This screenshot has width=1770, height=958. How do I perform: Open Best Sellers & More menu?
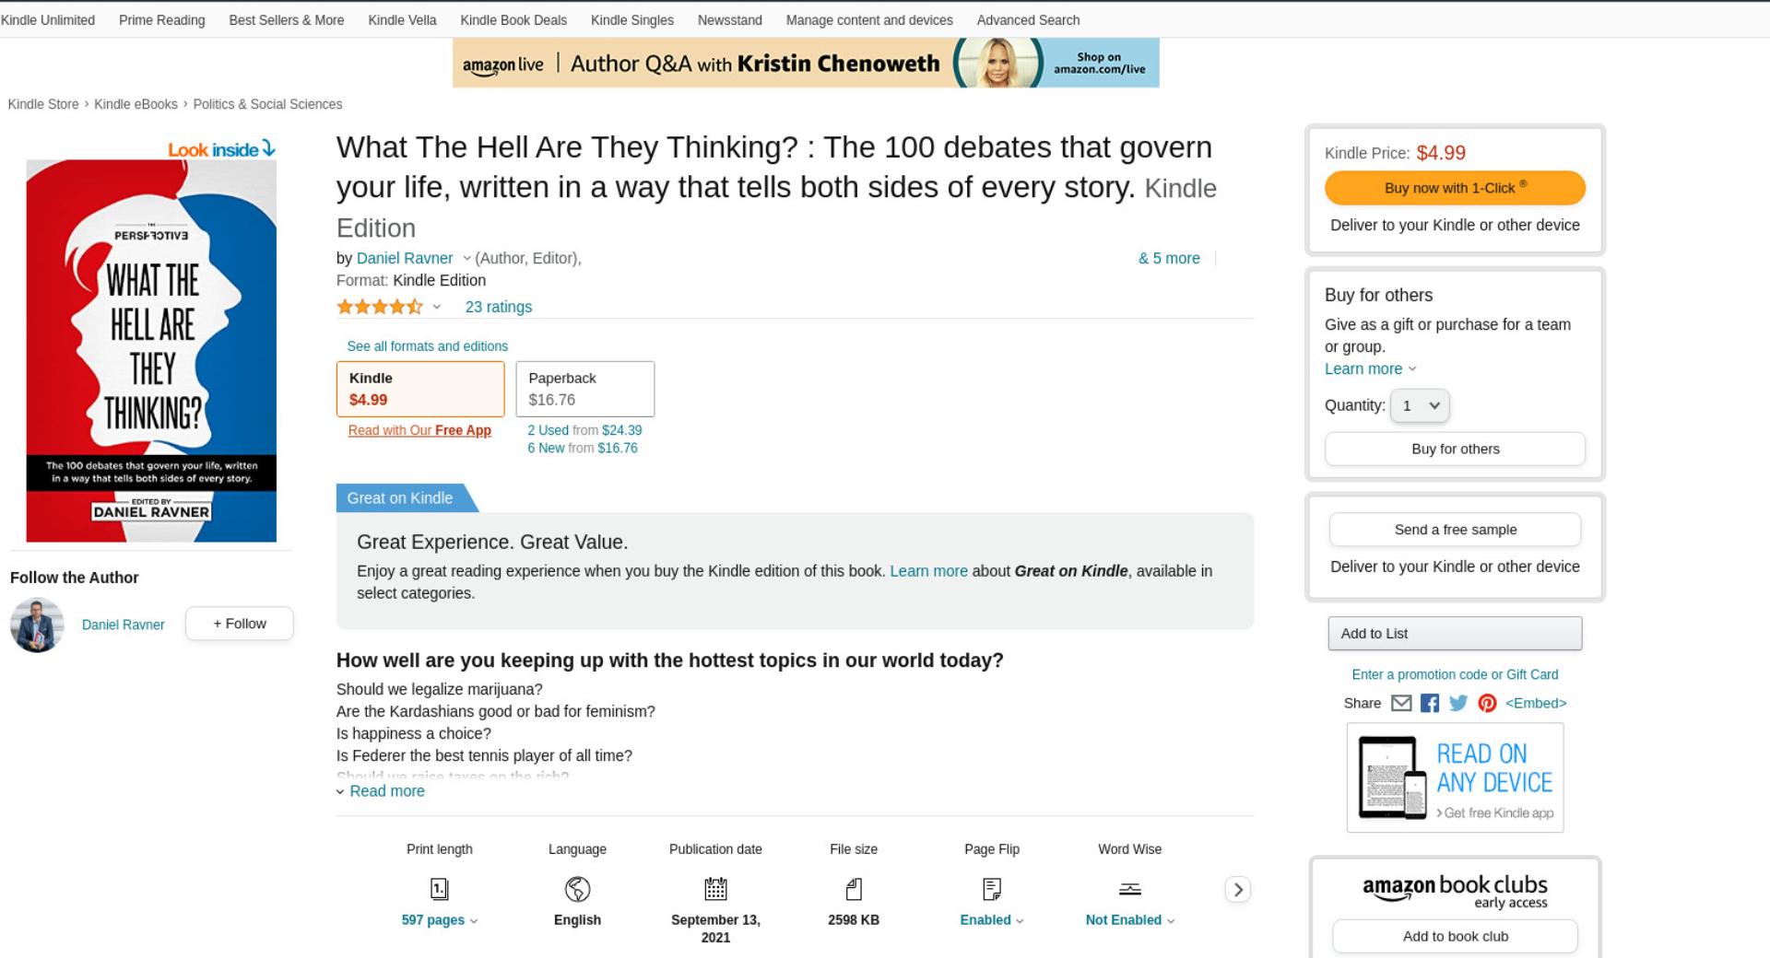287,20
